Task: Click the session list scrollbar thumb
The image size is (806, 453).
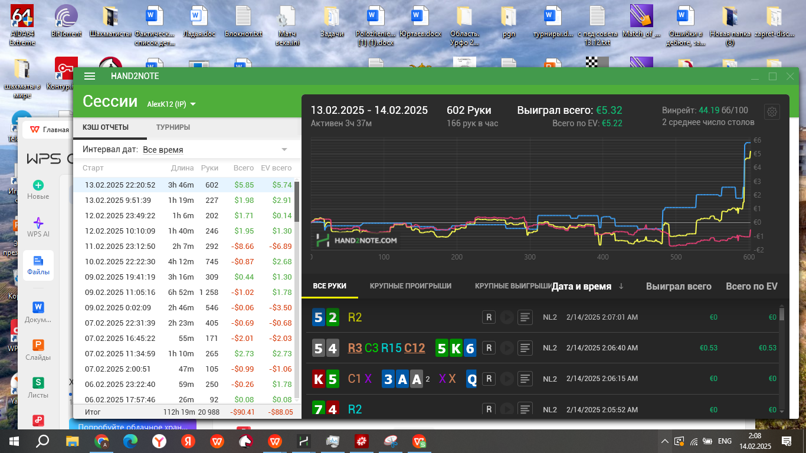Action: [297, 202]
